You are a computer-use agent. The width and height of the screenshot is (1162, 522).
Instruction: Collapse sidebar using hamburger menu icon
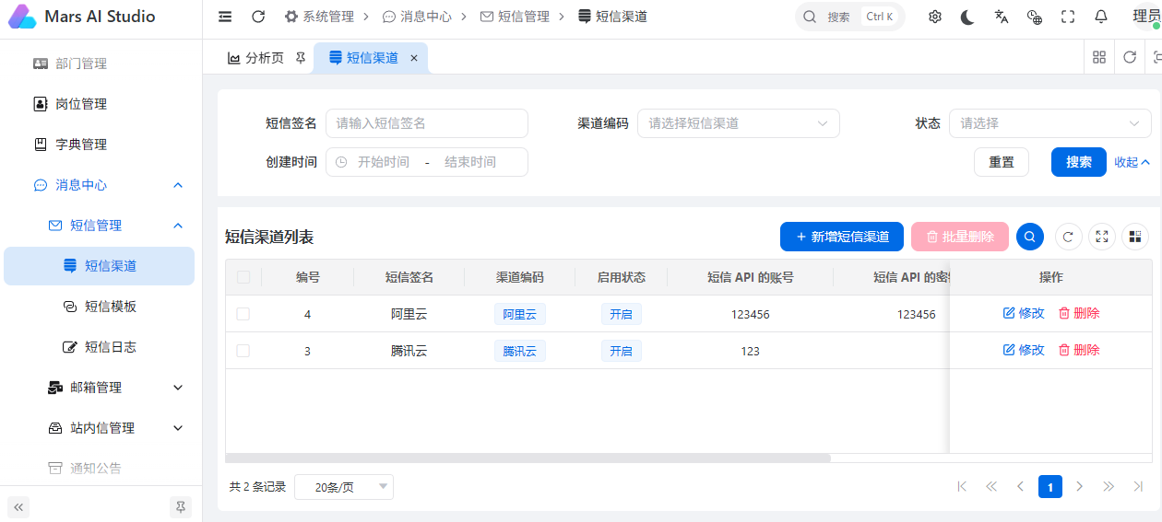225,17
